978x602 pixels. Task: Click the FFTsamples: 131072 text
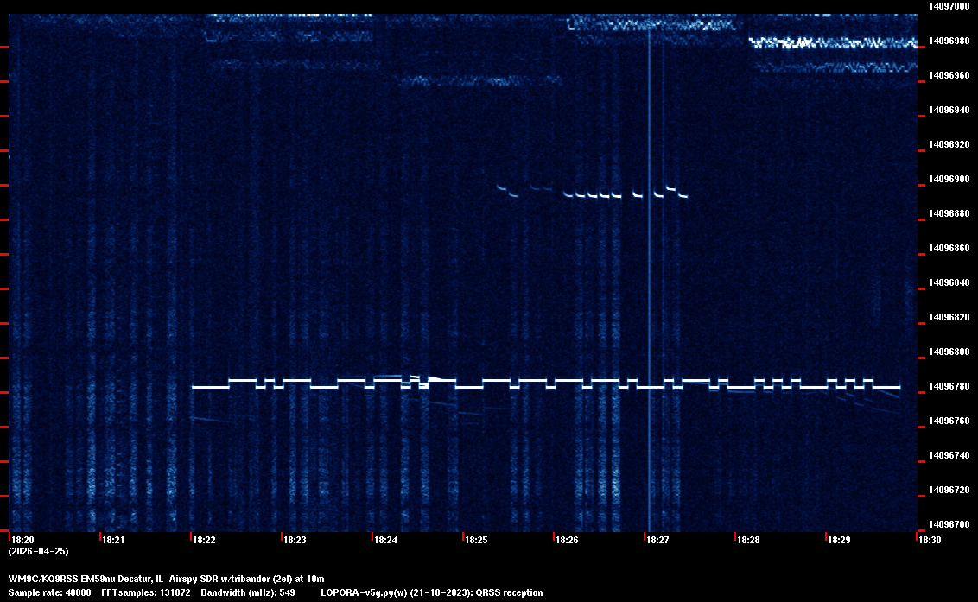click(146, 592)
